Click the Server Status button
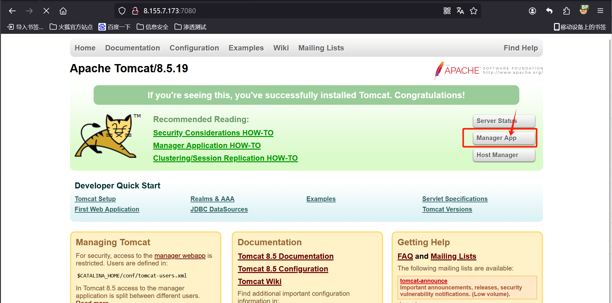Viewport: 612px width, 303px height. coord(504,121)
